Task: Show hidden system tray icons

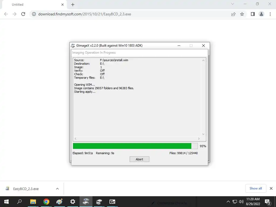Action: [228, 202]
